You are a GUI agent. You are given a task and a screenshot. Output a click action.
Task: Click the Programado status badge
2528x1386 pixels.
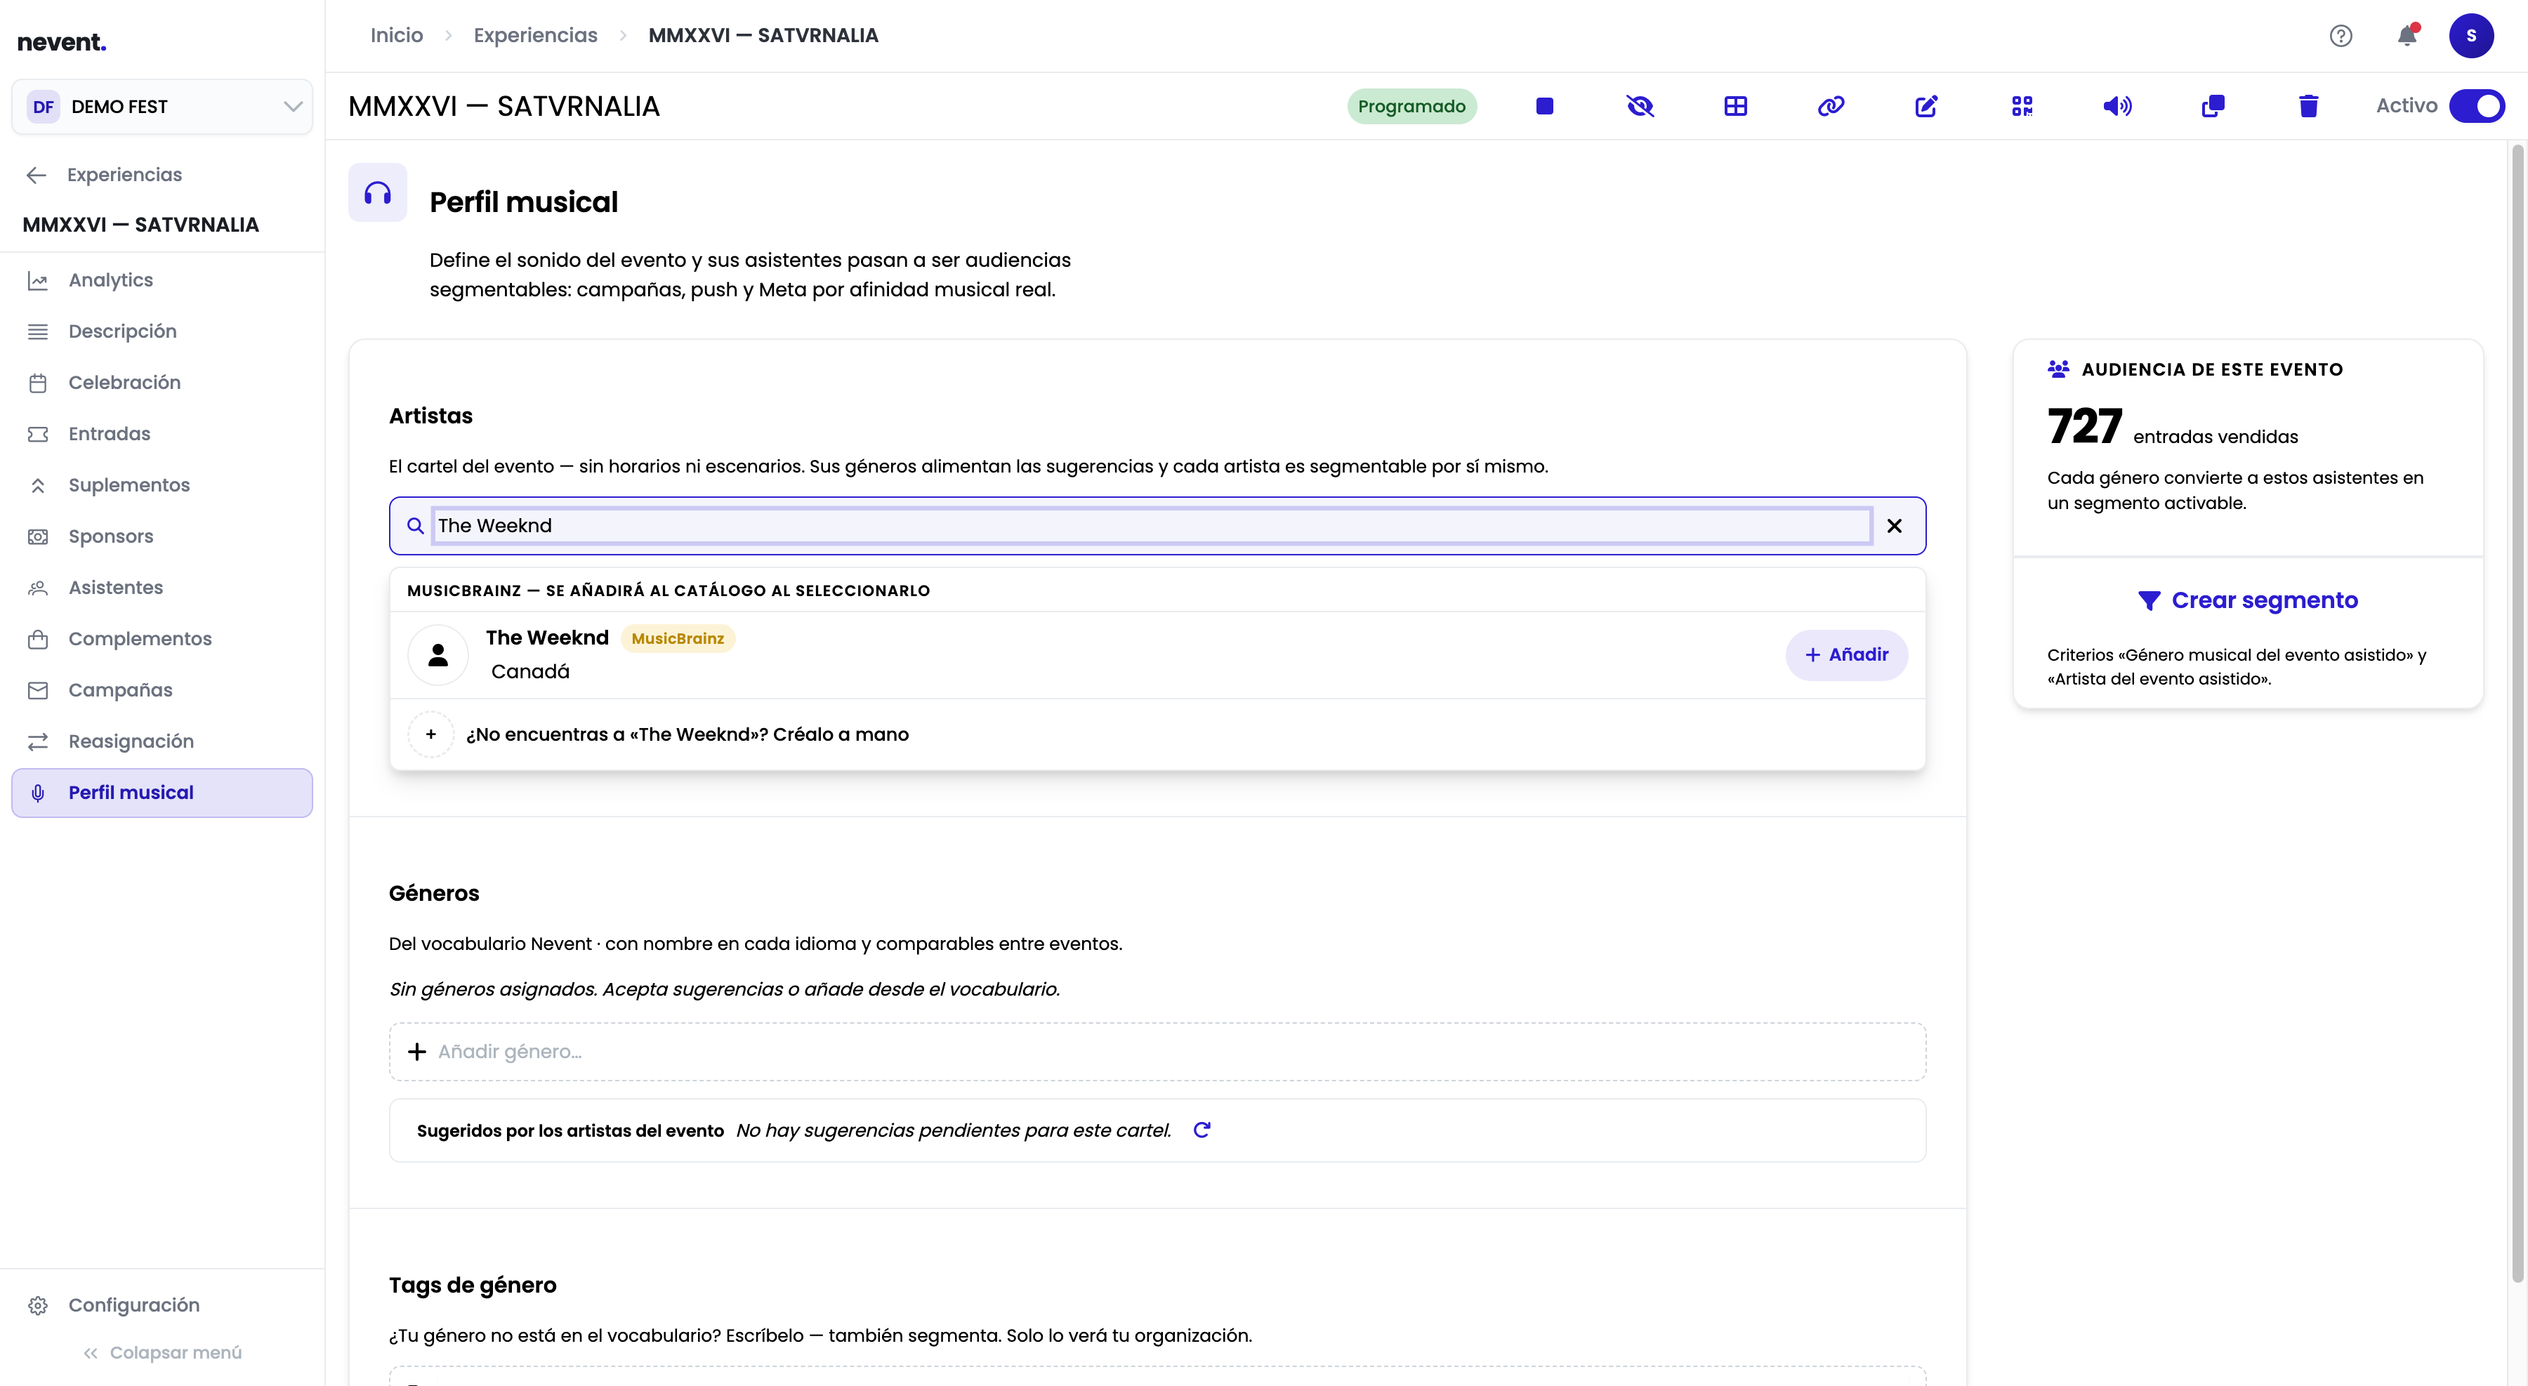1411,106
